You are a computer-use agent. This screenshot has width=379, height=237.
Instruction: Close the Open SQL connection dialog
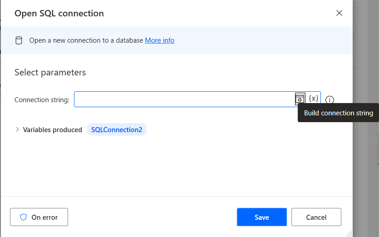339,13
